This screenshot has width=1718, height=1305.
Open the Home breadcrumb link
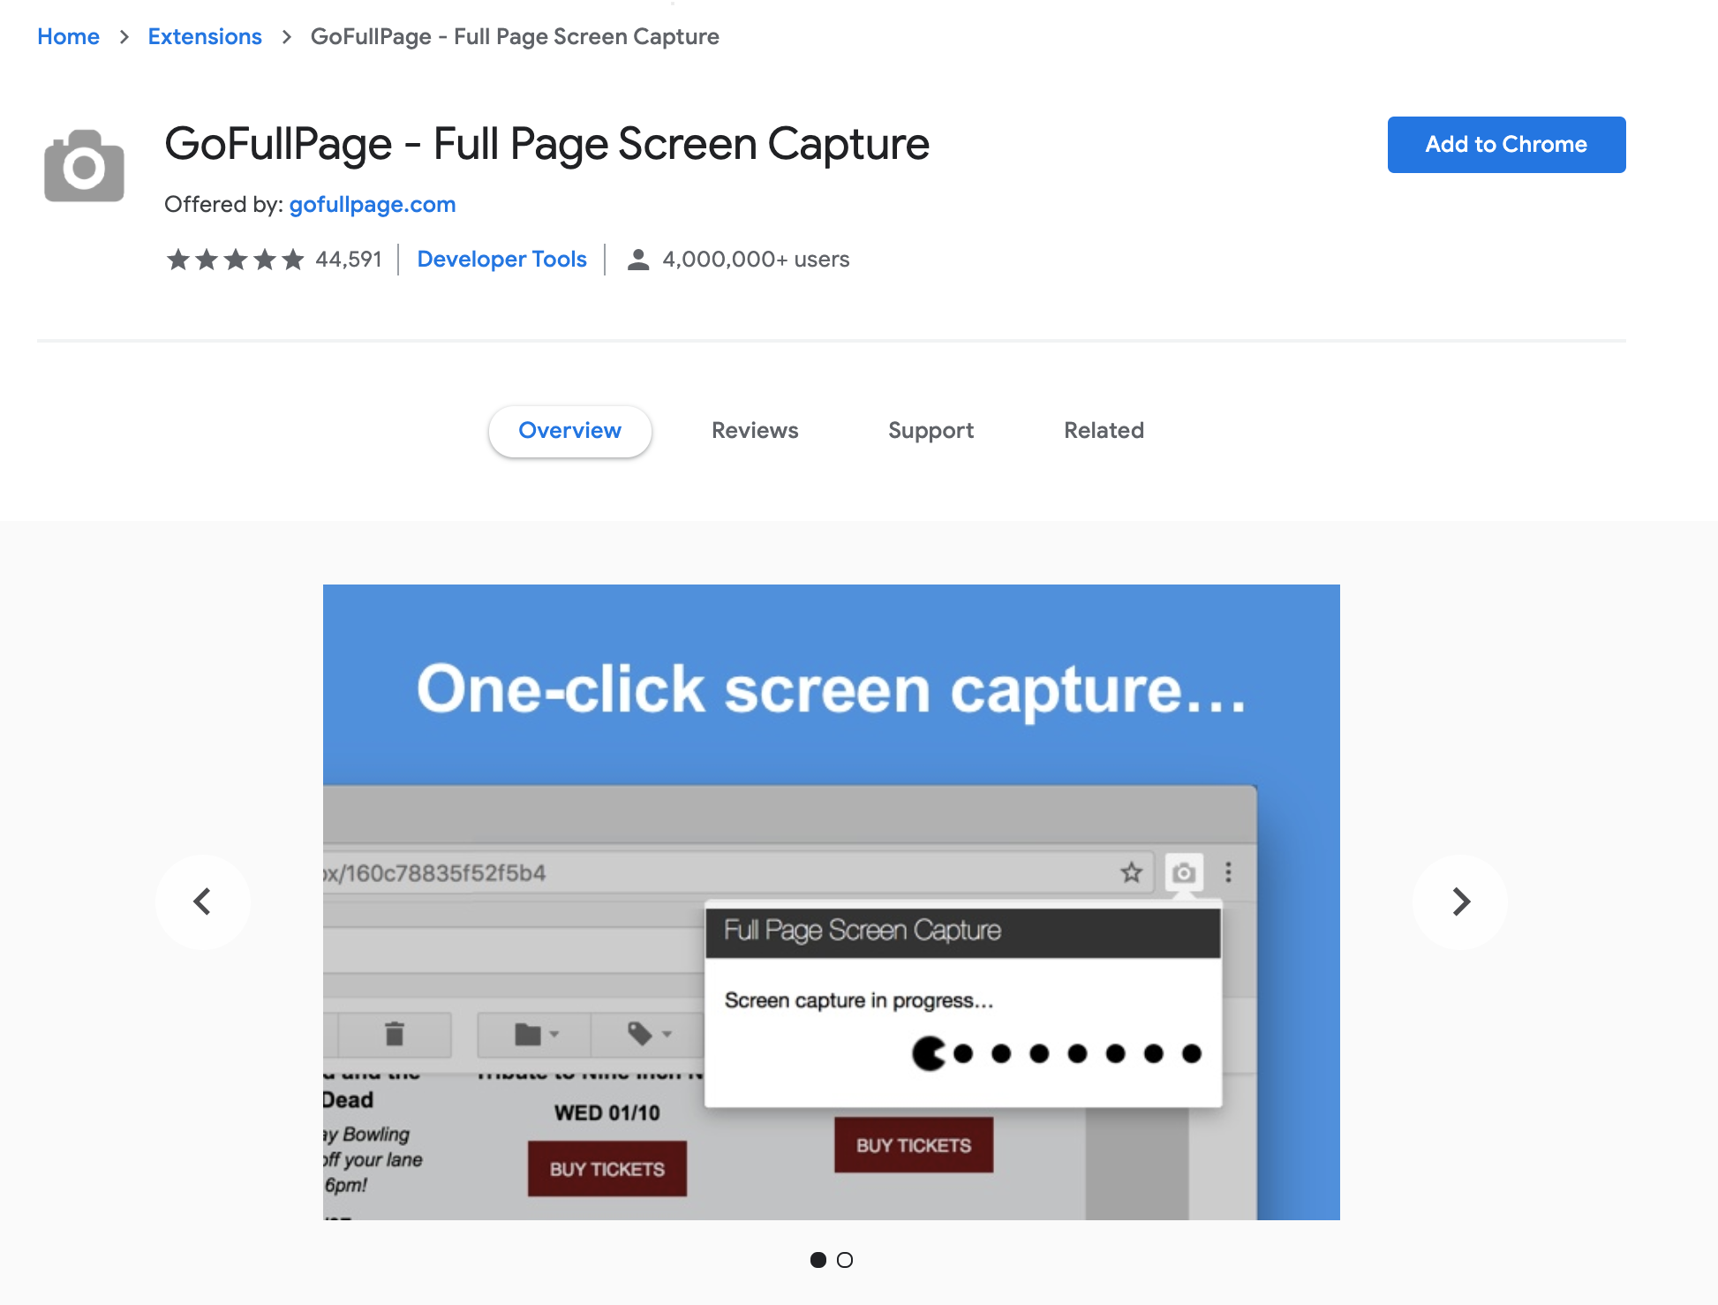68,36
